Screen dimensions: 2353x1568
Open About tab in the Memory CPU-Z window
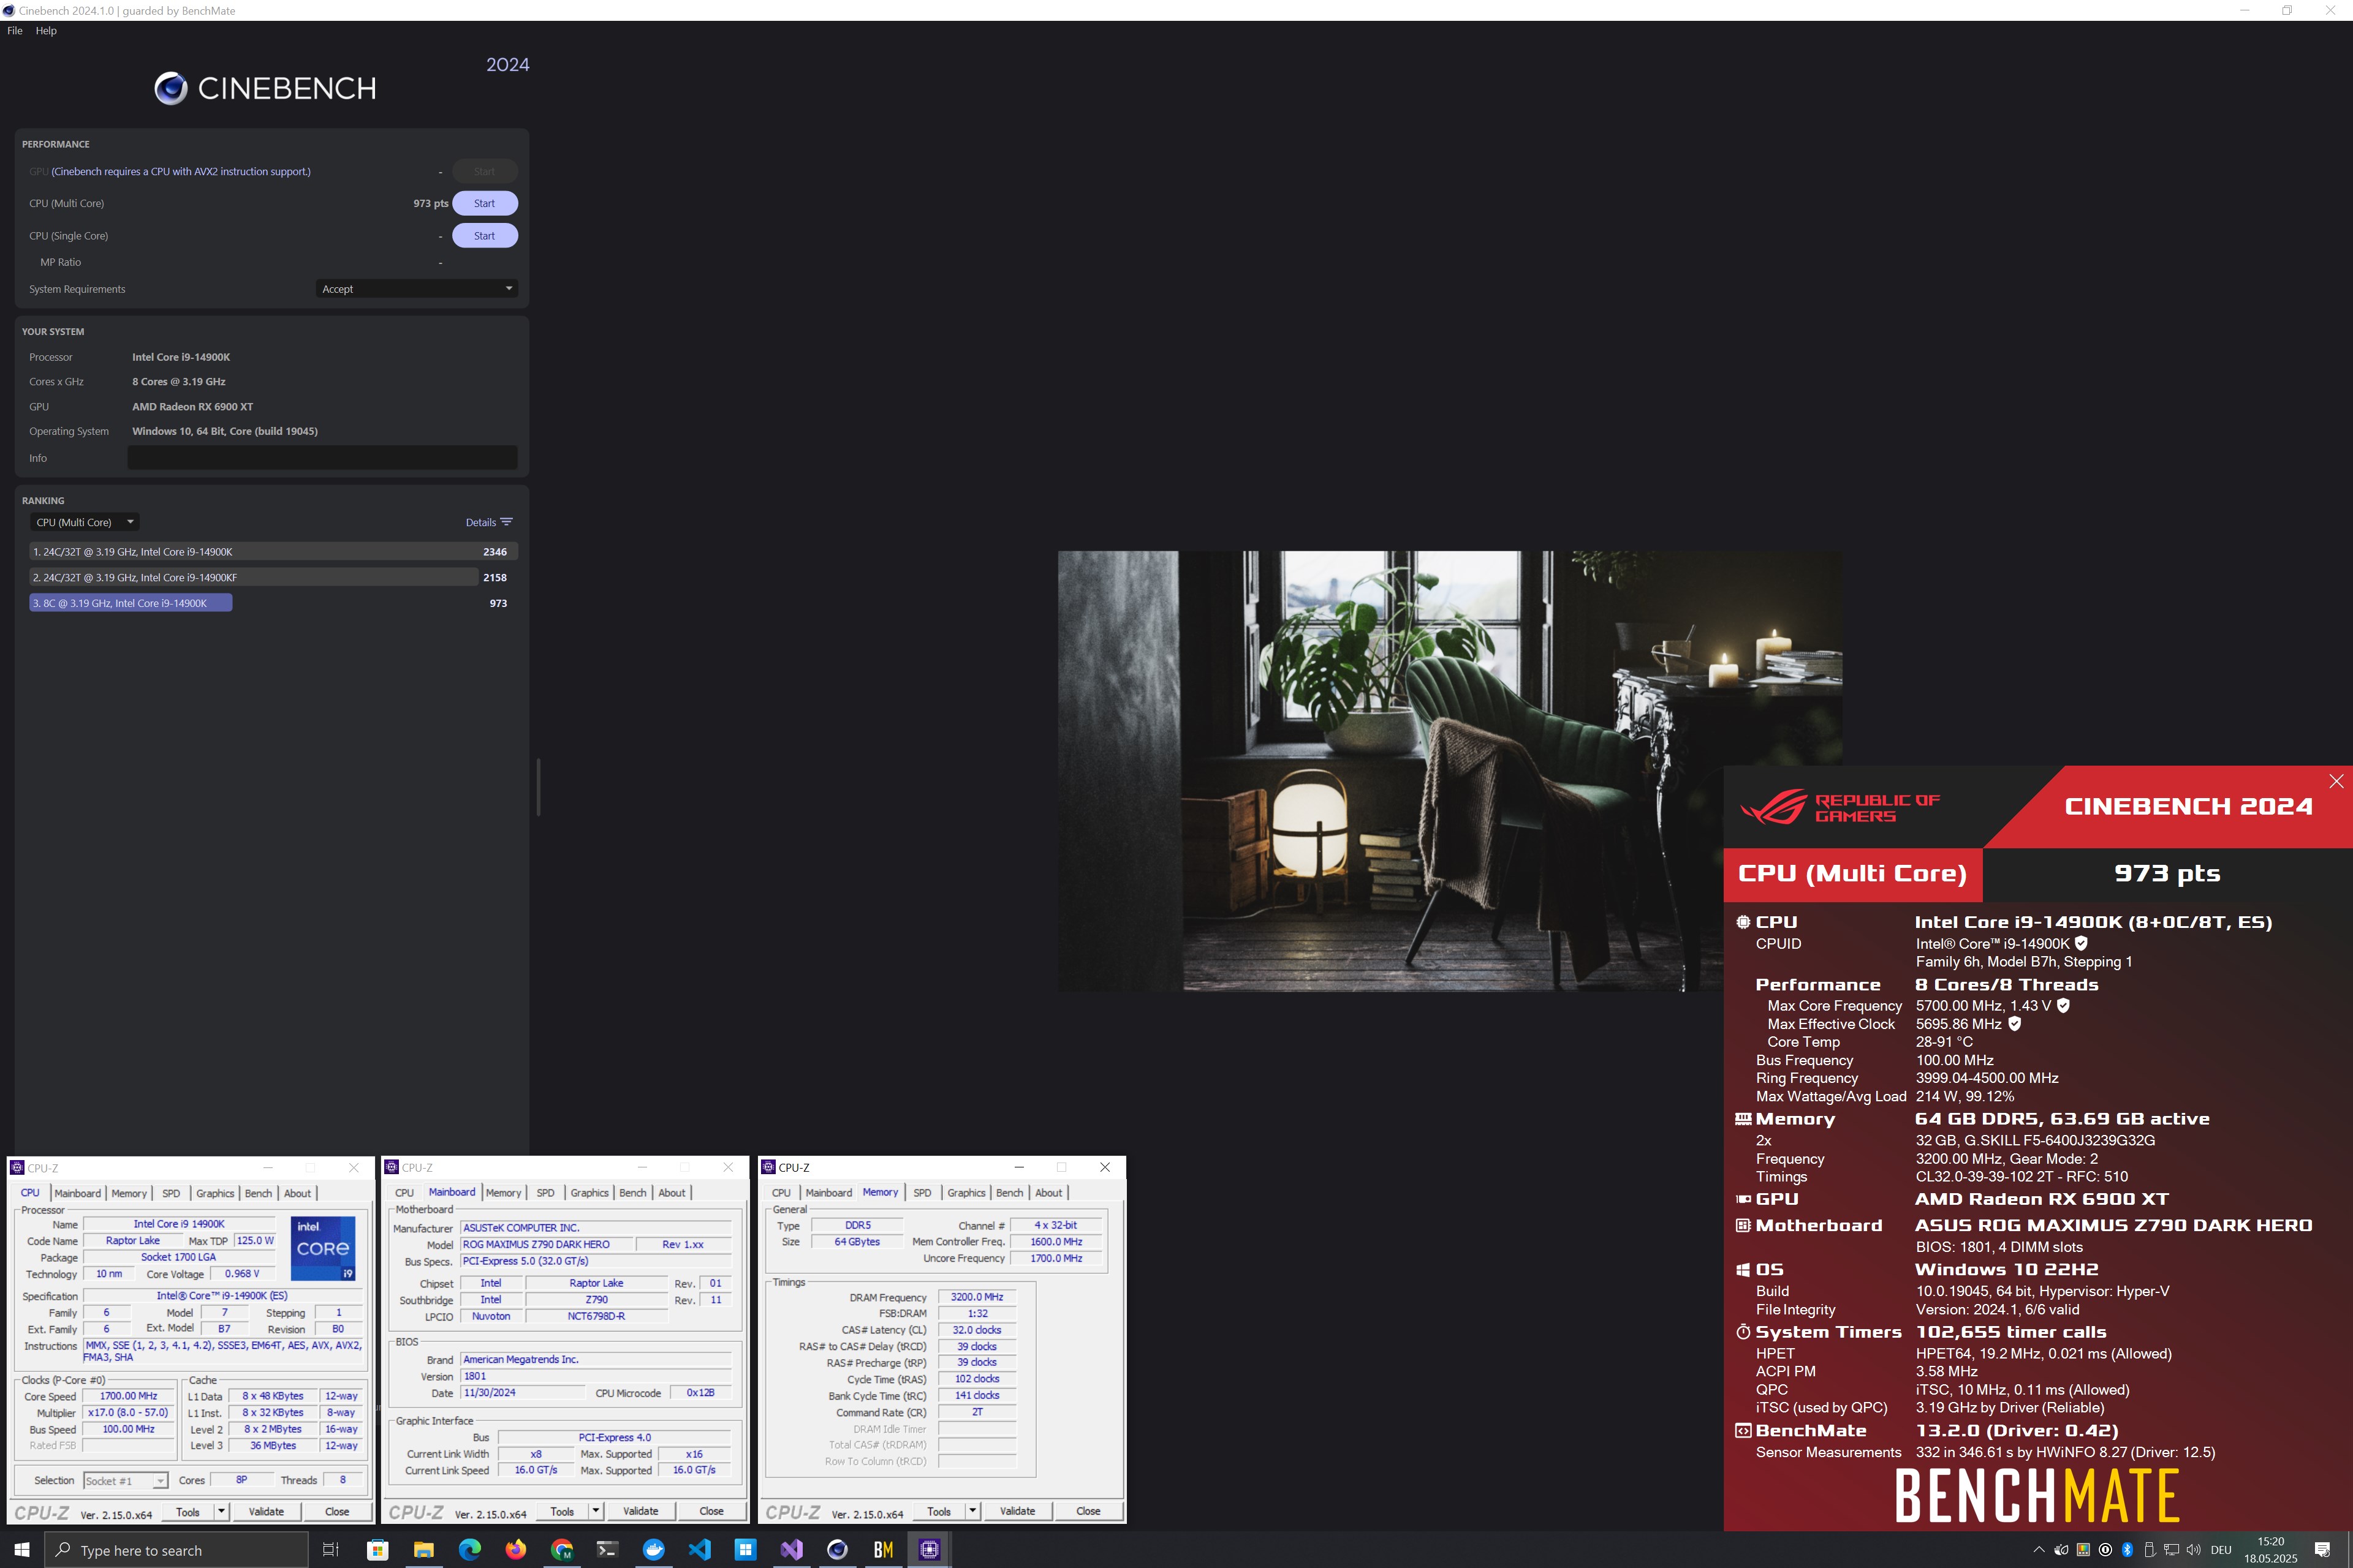click(1048, 1193)
